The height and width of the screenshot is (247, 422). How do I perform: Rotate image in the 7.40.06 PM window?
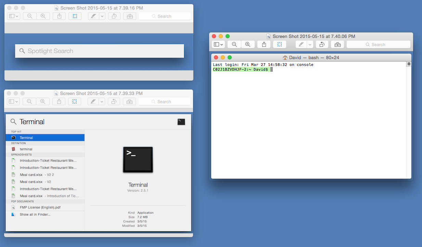click(x=322, y=44)
